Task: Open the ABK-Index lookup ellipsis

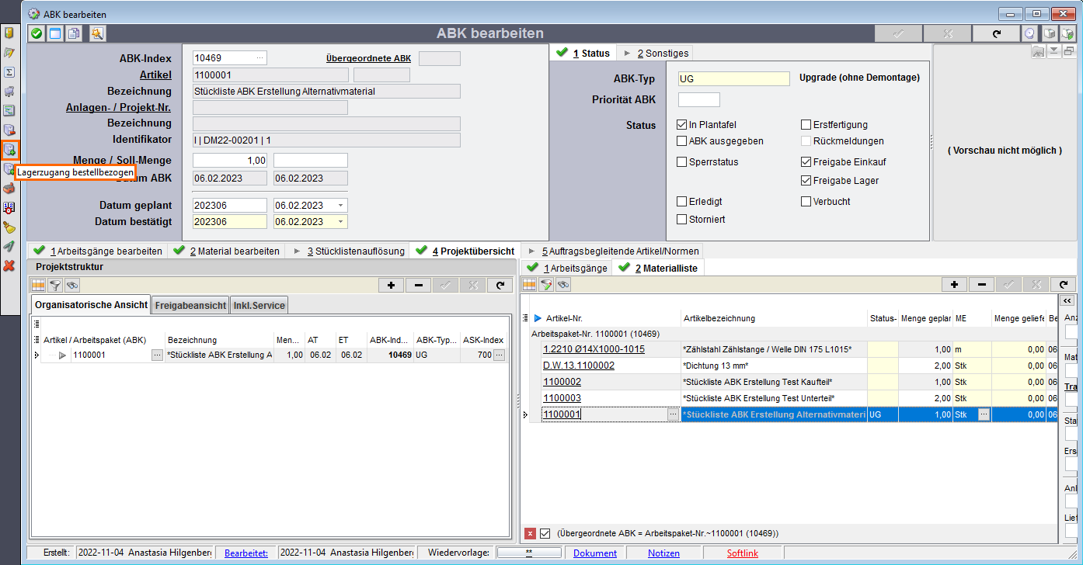Action: pyautogui.click(x=259, y=58)
